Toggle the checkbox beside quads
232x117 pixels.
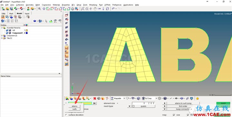click(133, 106)
